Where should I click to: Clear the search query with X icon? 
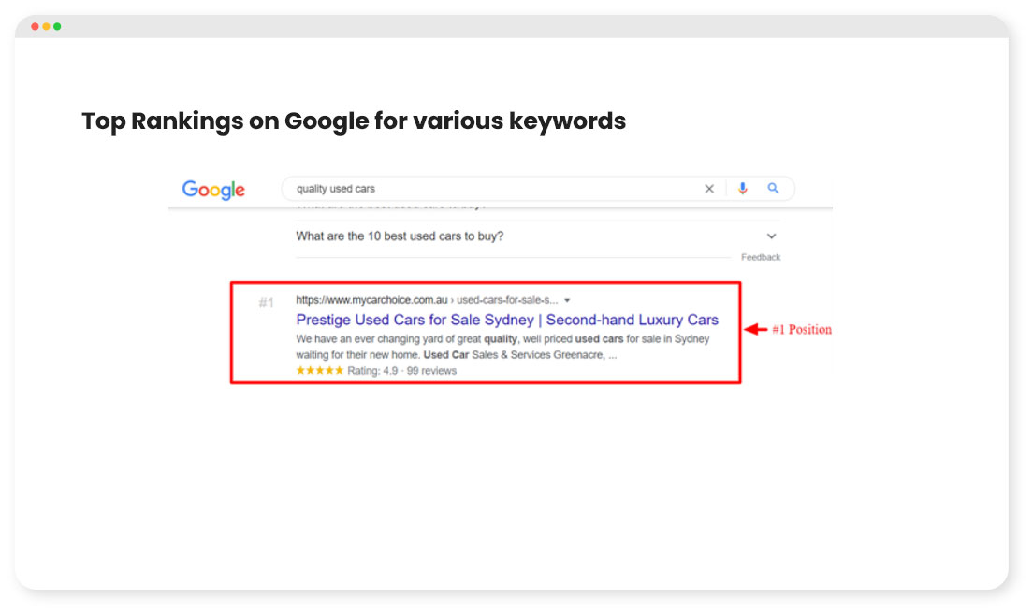tap(709, 189)
